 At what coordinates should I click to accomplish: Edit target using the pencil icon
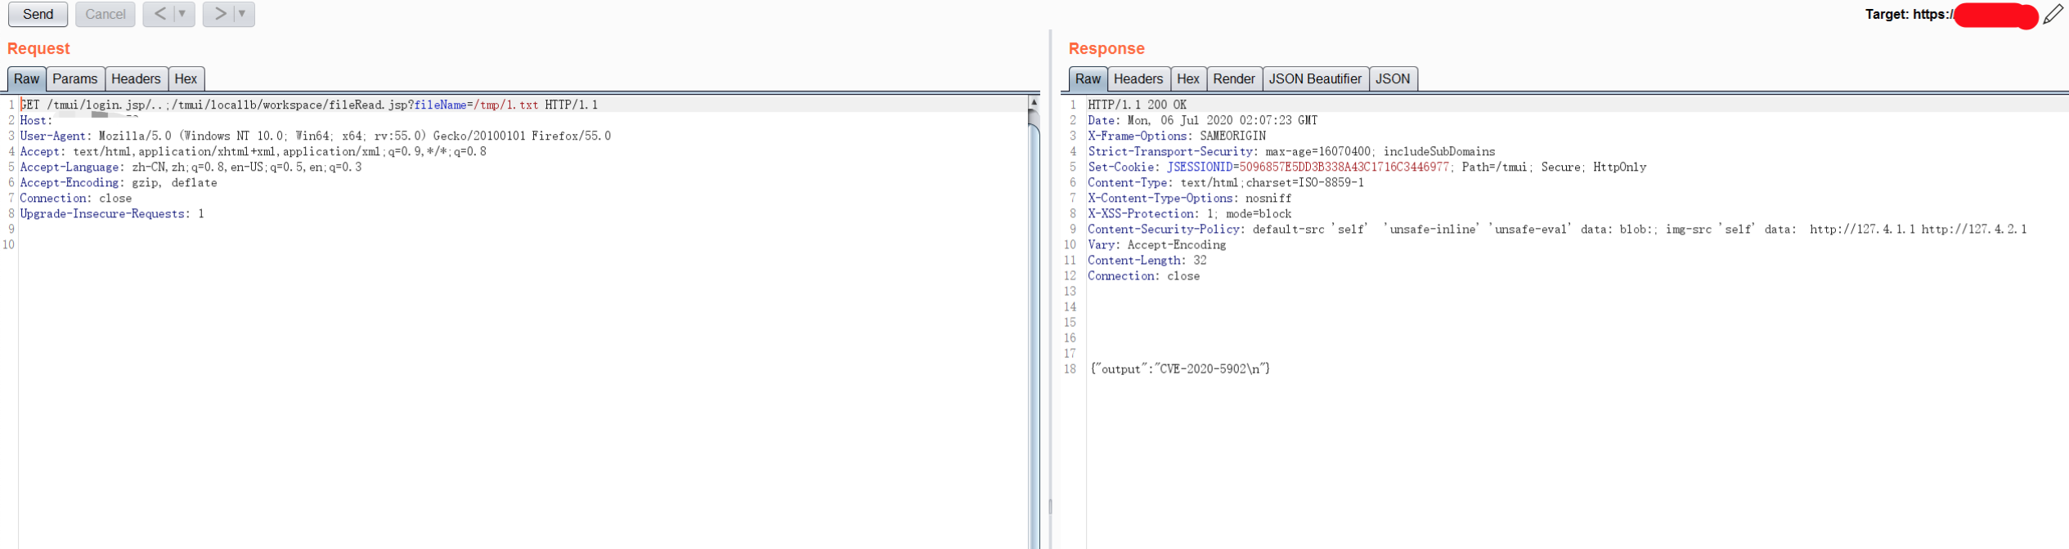coord(2053,14)
